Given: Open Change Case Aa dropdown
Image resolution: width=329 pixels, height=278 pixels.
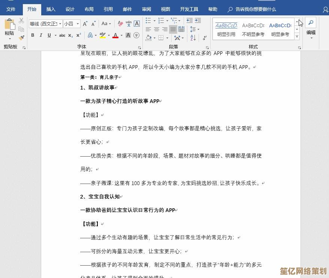Looking at the screenshot, I should [106, 24].
